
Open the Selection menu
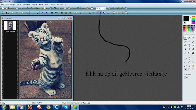[27, 5]
